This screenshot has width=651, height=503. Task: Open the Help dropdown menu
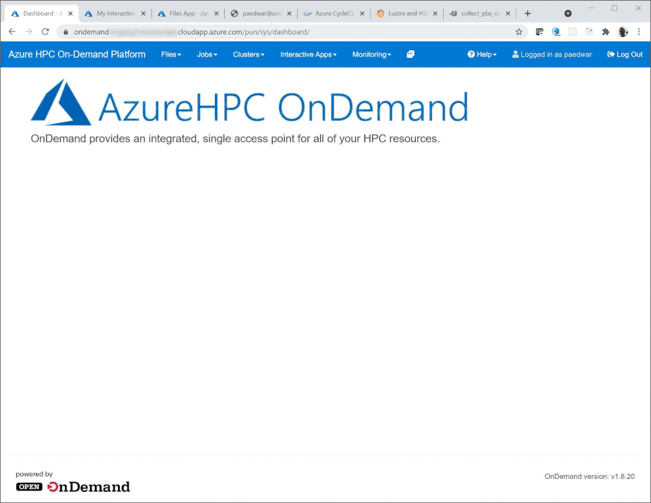(482, 54)
